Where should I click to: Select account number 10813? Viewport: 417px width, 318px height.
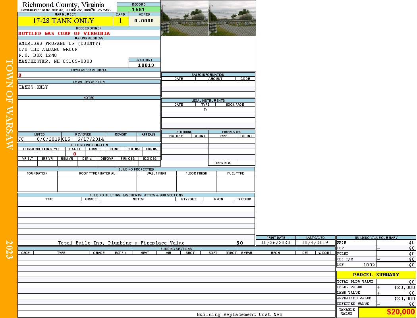pos(146,65)
